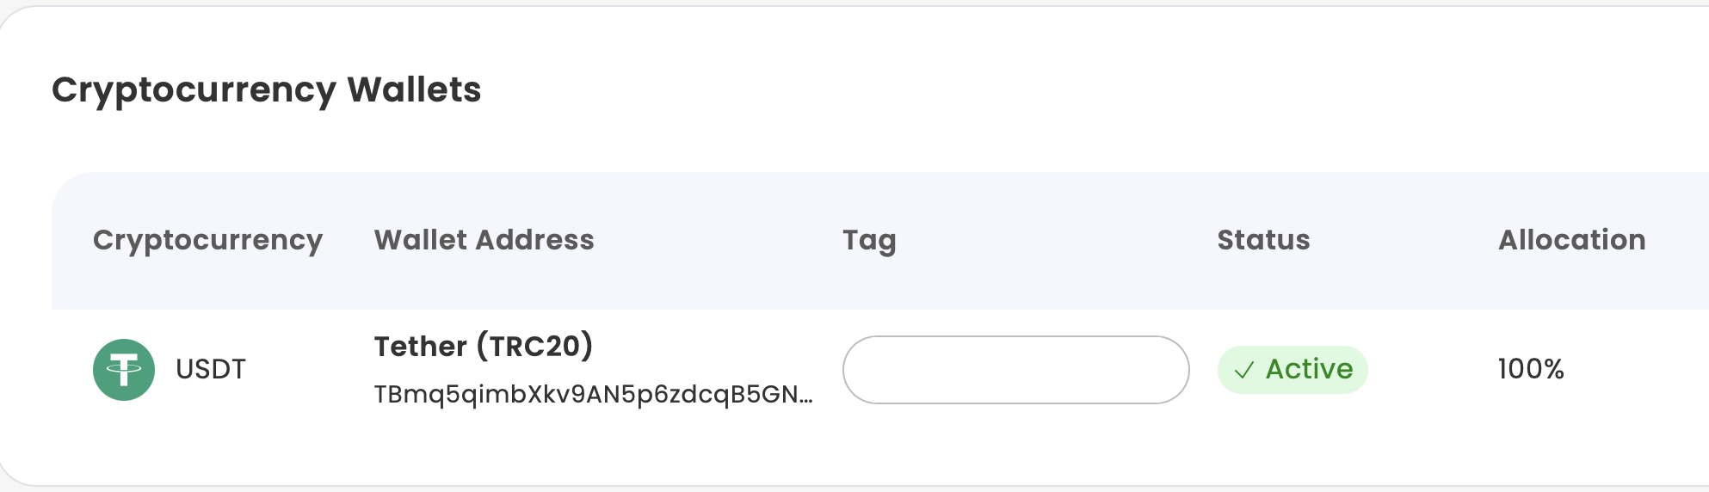Click the green Active status badge
Viewport: 1709px width, 492px height.
click(1292, 370)
